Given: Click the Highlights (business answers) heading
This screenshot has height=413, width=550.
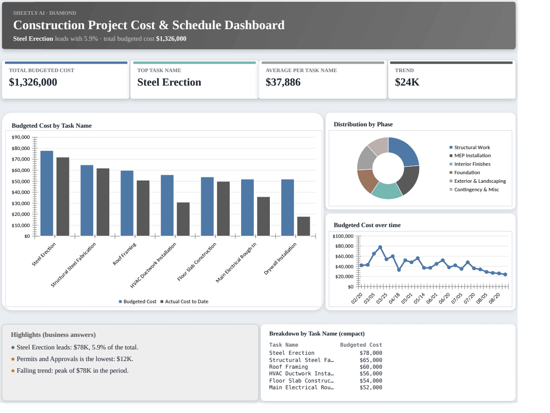Looking at the screenshot, I should point(53,335).
